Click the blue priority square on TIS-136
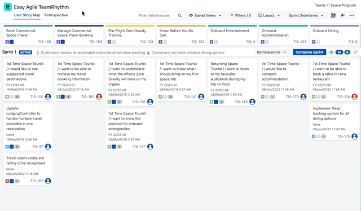Screen dimensions: 361x211 (114, 102)
